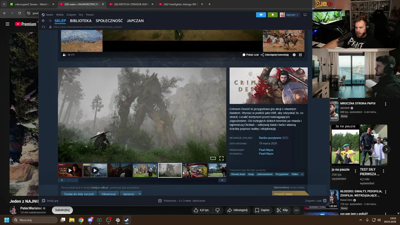Switch the screenshot viewer to theater mode
400x225 pixels.
pos(213,158)
